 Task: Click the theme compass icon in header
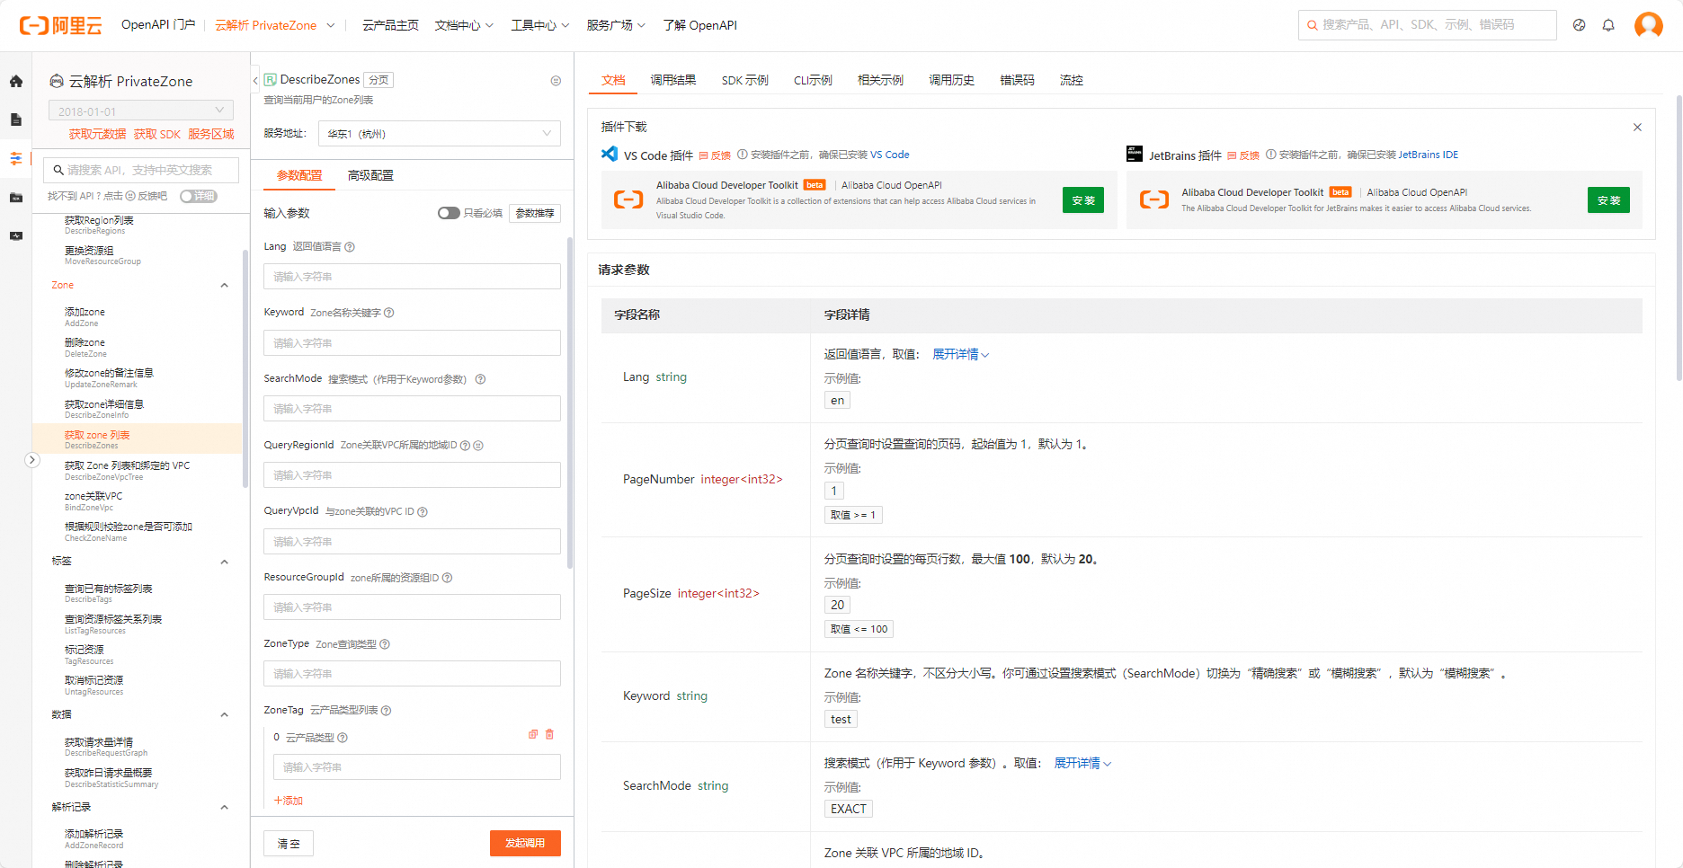[x=1579, y=25]
